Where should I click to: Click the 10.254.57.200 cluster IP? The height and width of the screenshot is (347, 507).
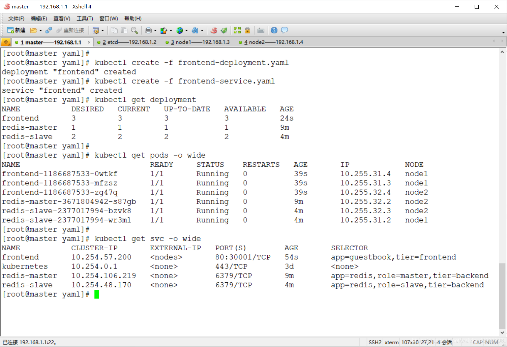[101, 257]
